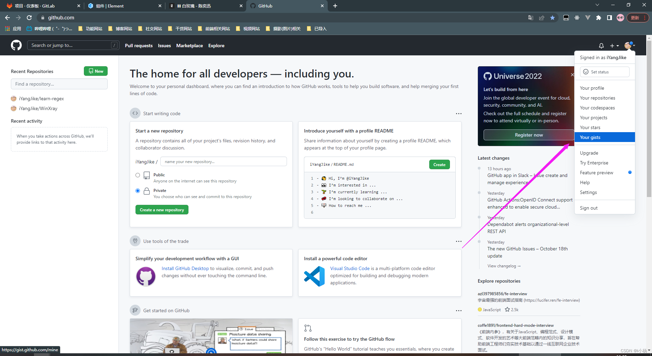Open the Install GitHub Desktop link
652x356 pixels.
(x=185, y=268)
